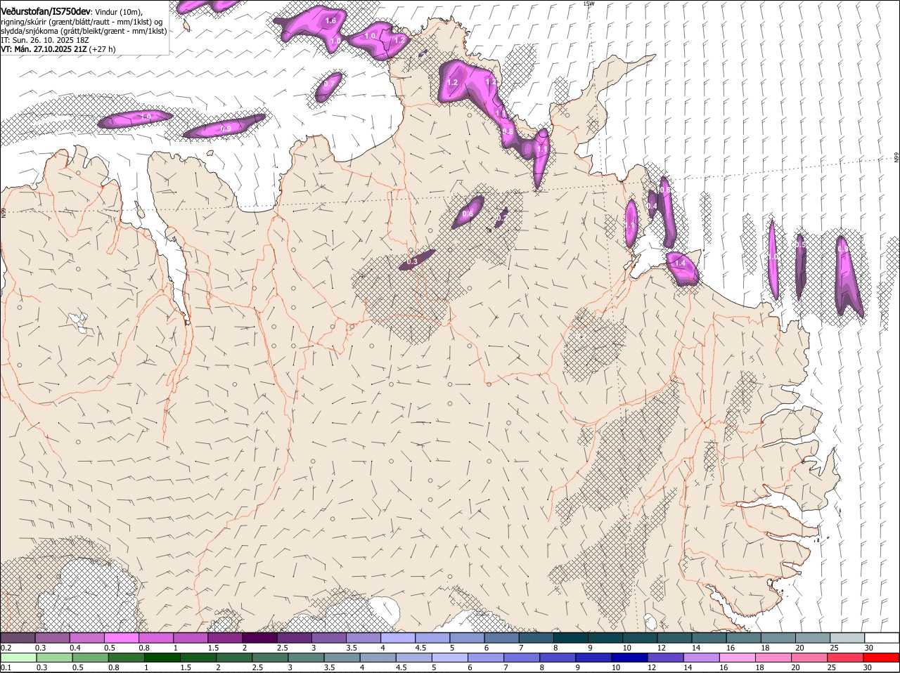This screenshot has width=900, height=673.
Task: Click the '1.4' precipitation value on the east coast
Action: 680,263
